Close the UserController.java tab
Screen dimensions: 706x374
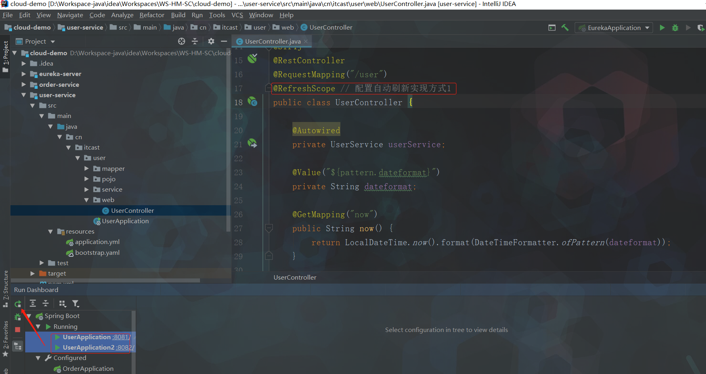coord(306,41)
